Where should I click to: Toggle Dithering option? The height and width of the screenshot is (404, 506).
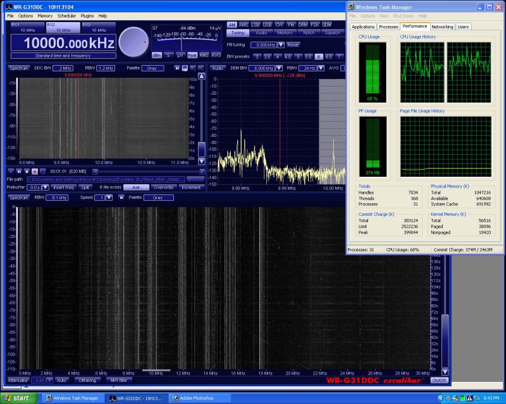[x=87, y=381]
